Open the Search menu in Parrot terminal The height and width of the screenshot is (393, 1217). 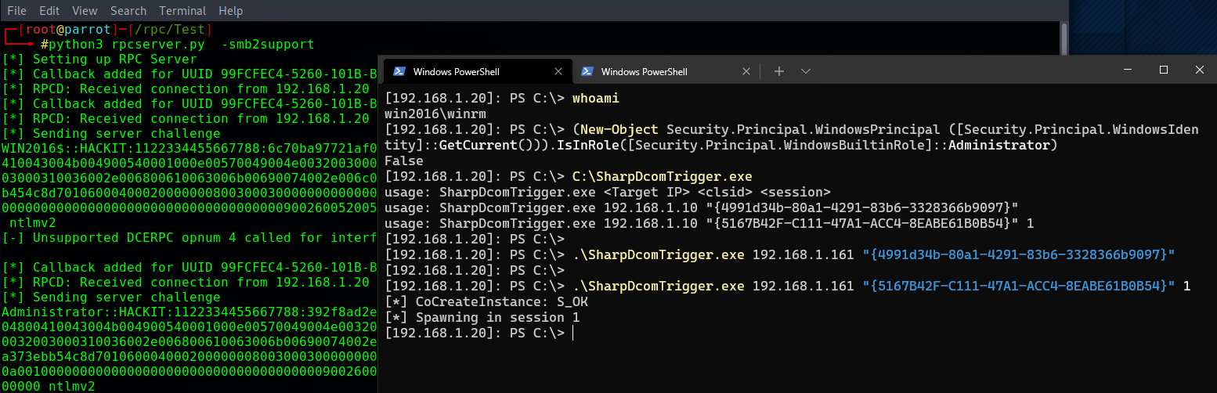coord(128,11)
